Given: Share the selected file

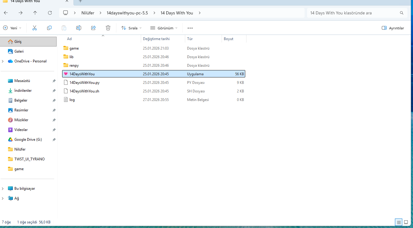Looking at the screenshot, I should (93, 28).
